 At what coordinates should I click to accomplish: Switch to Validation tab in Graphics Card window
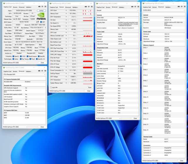[x=28, y=7]
